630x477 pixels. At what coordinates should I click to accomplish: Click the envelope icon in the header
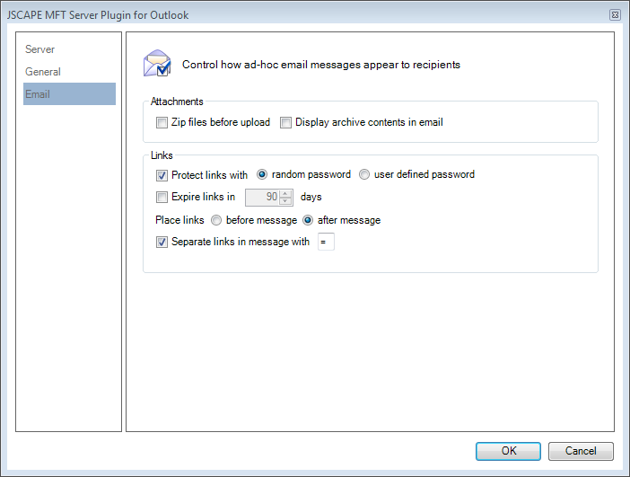click(x=157, y=65)
